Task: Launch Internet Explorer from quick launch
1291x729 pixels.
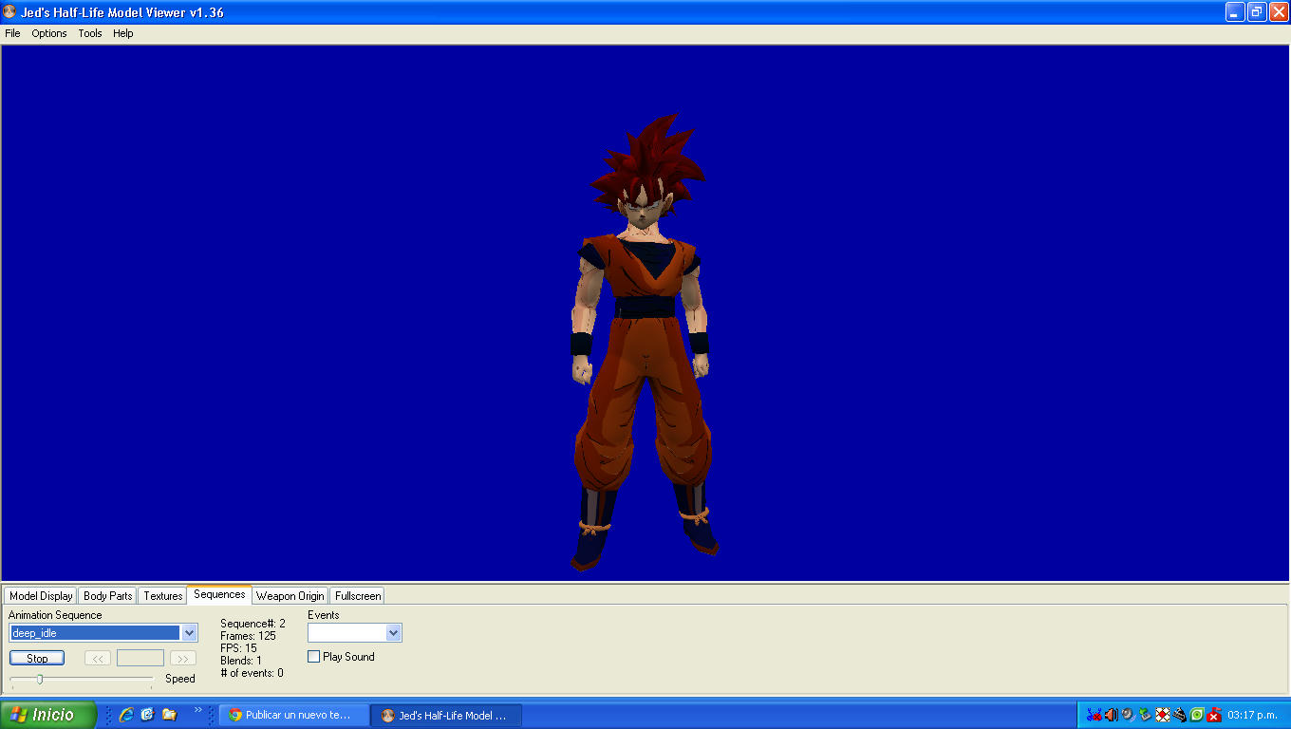Action: pyautogui.click(x=125, y=715)
